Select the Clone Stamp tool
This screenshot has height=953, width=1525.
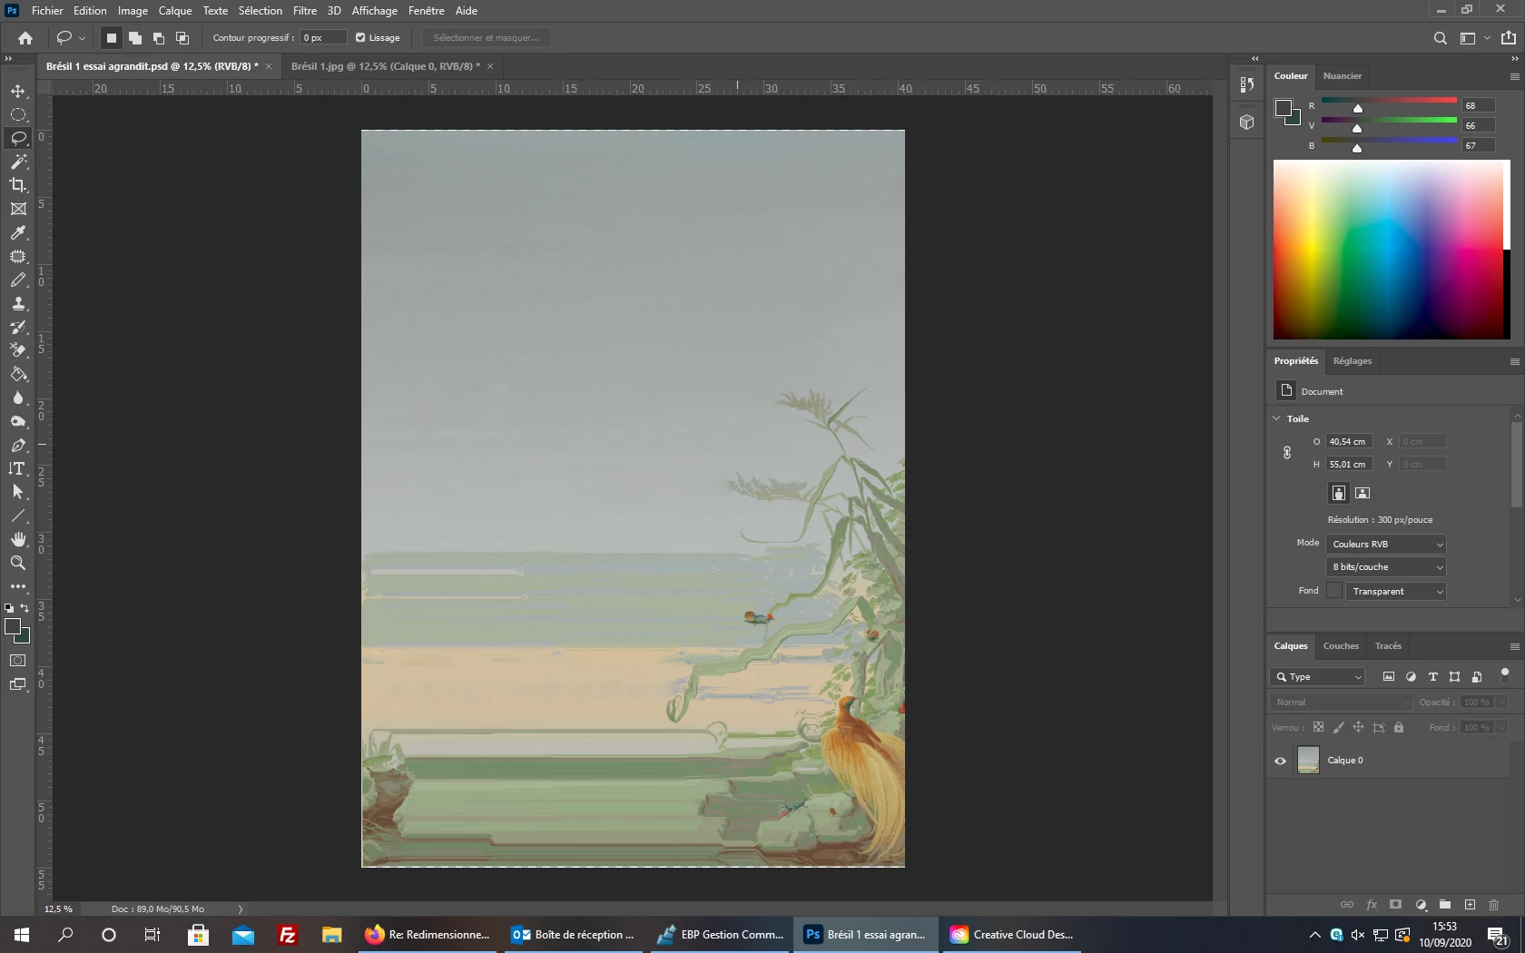point(18,304)
